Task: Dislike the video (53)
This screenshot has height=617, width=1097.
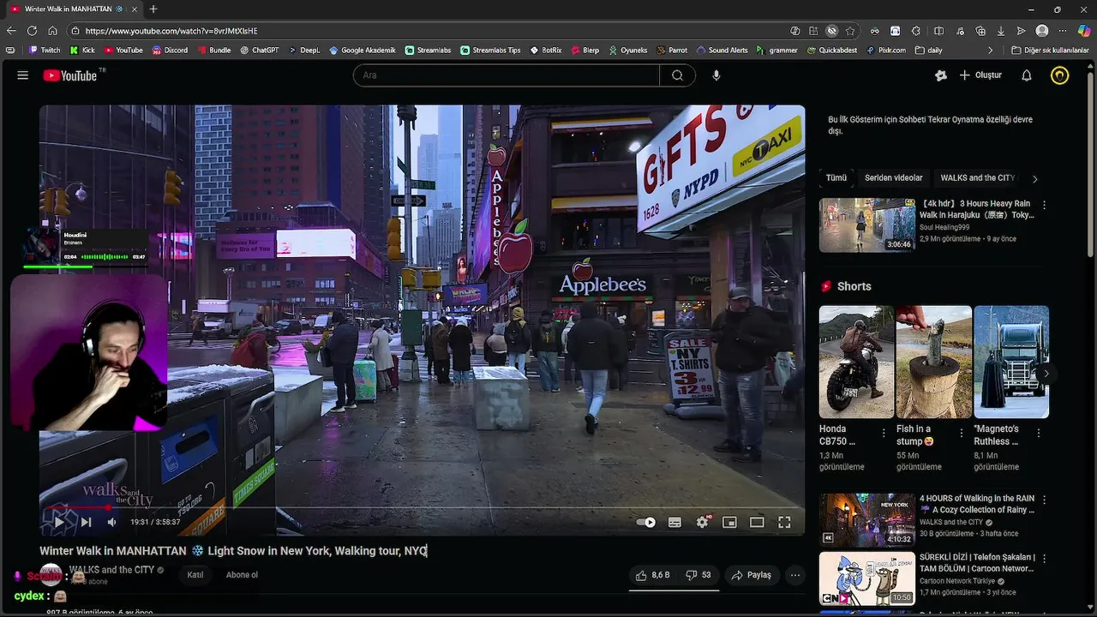Action: pos(698,575)
